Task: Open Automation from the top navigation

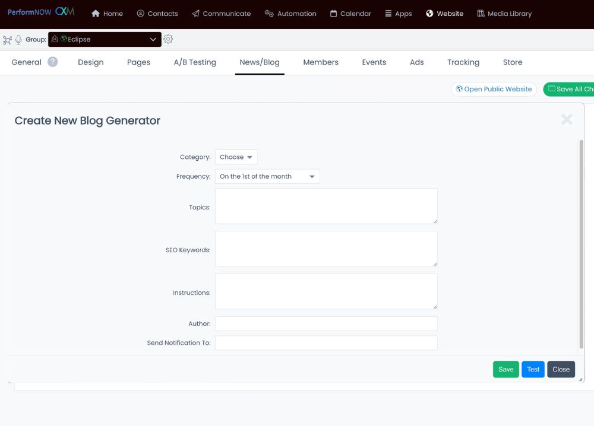Action: [x=269, y=13]
